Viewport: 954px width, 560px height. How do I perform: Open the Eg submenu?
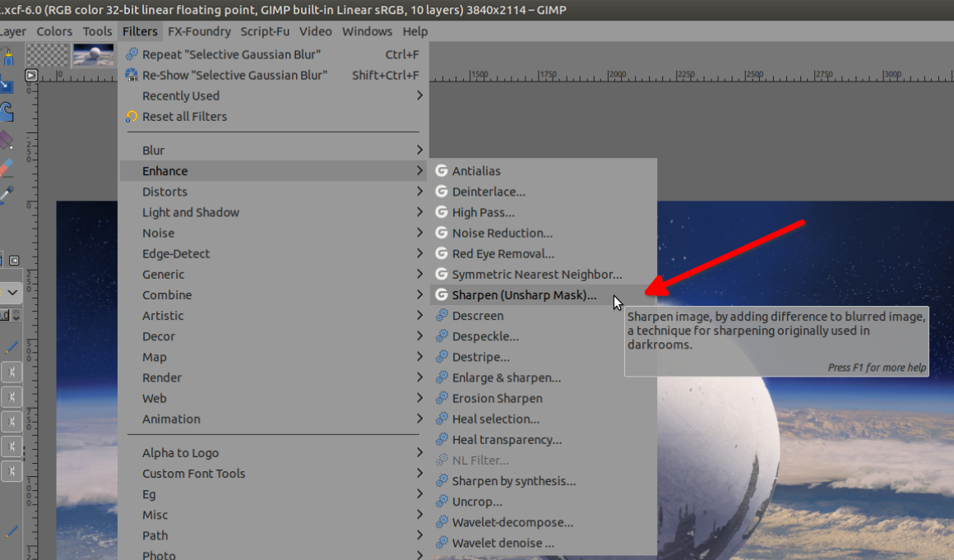coord(274,494)
